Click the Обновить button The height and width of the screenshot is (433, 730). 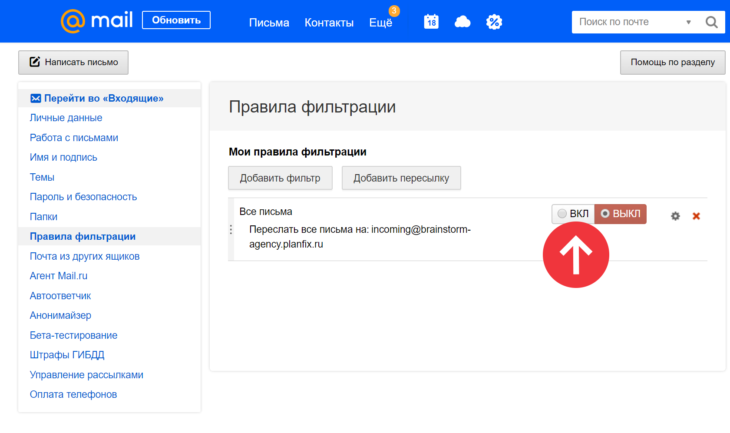pos(176,20)
